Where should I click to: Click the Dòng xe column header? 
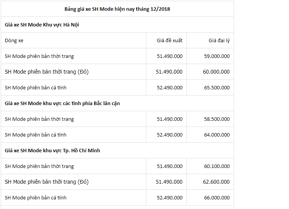(x=14, y=41)
